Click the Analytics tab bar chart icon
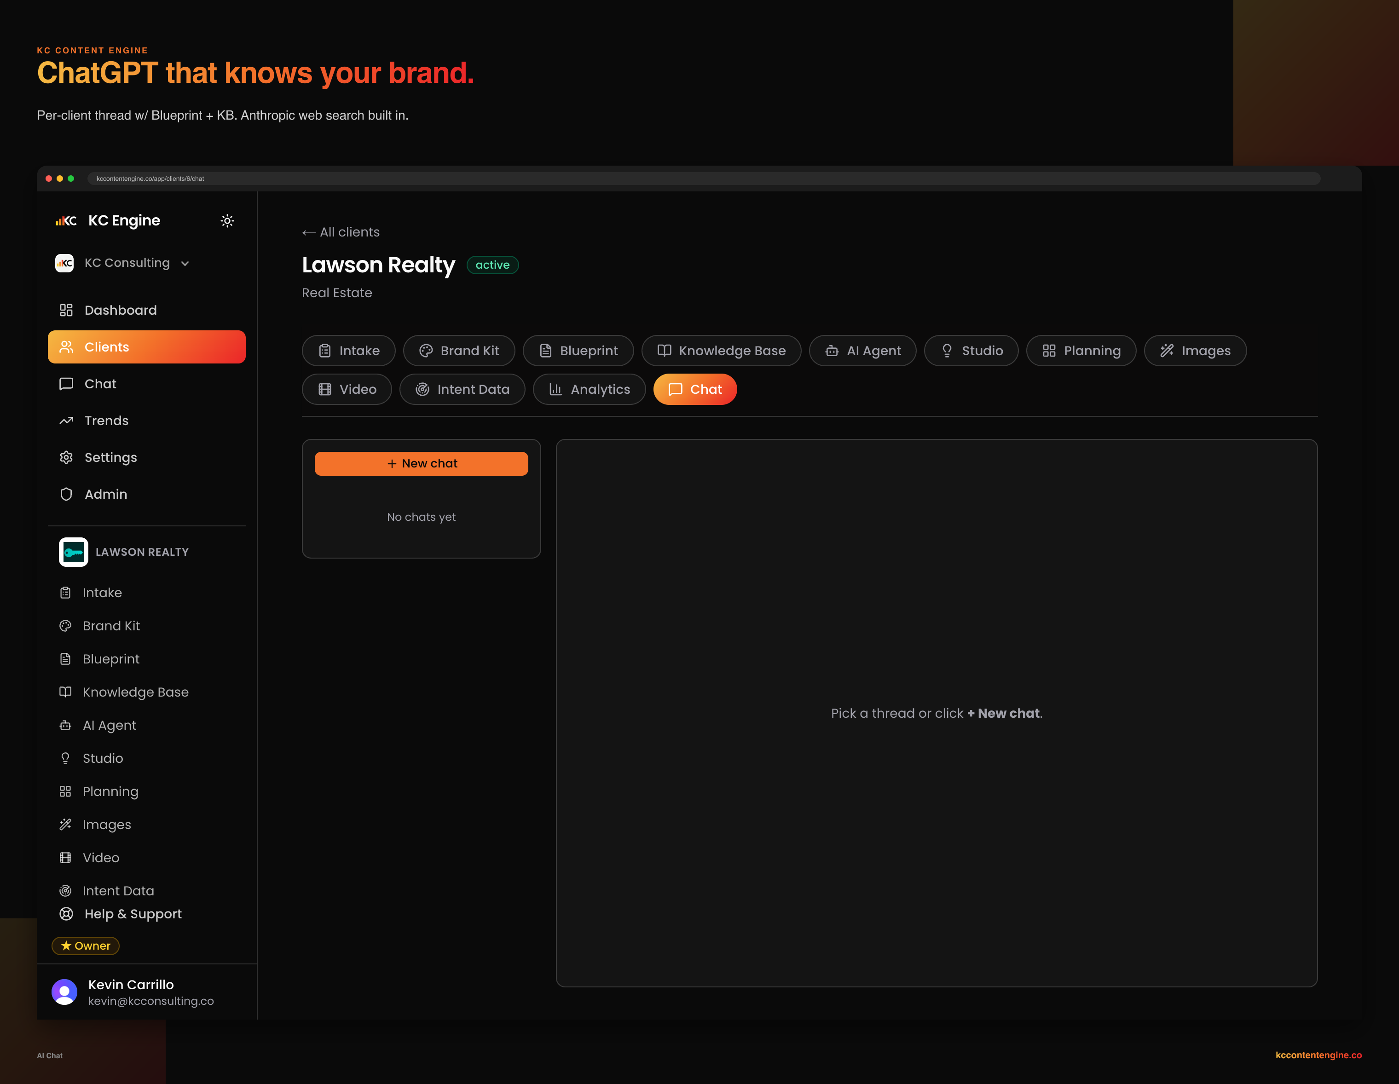1399x1084 pixels. tap(555, 389)
